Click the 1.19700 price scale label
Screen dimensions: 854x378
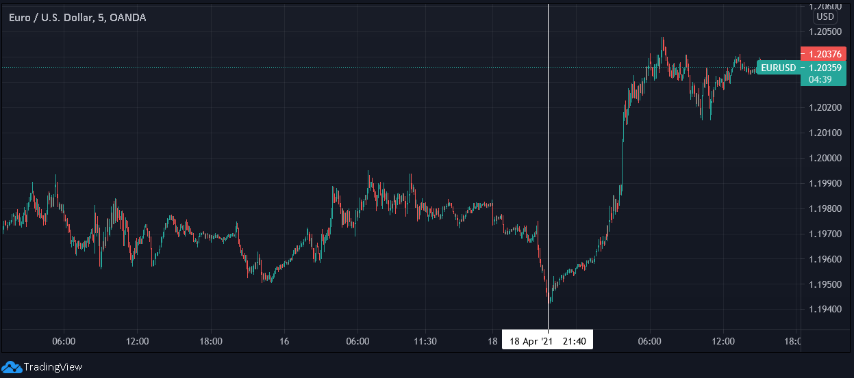[825, 234]
